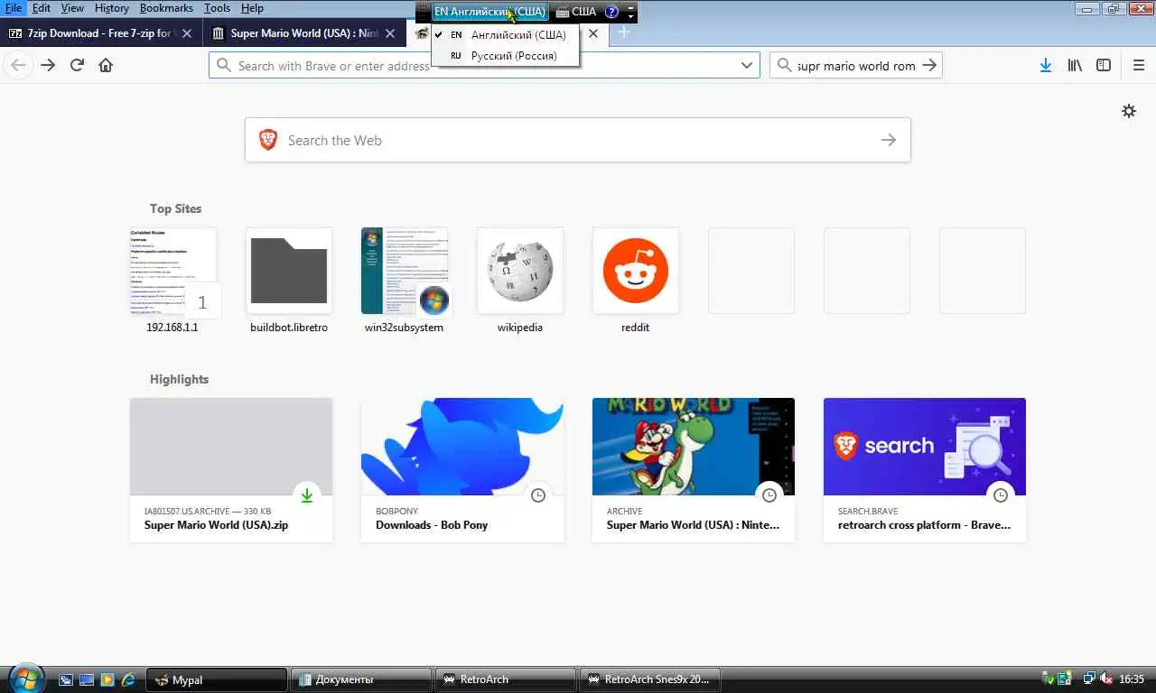Open language bar options arrow
The image size is (1156, 693).
pyautogui.click(x=631, y=16)
